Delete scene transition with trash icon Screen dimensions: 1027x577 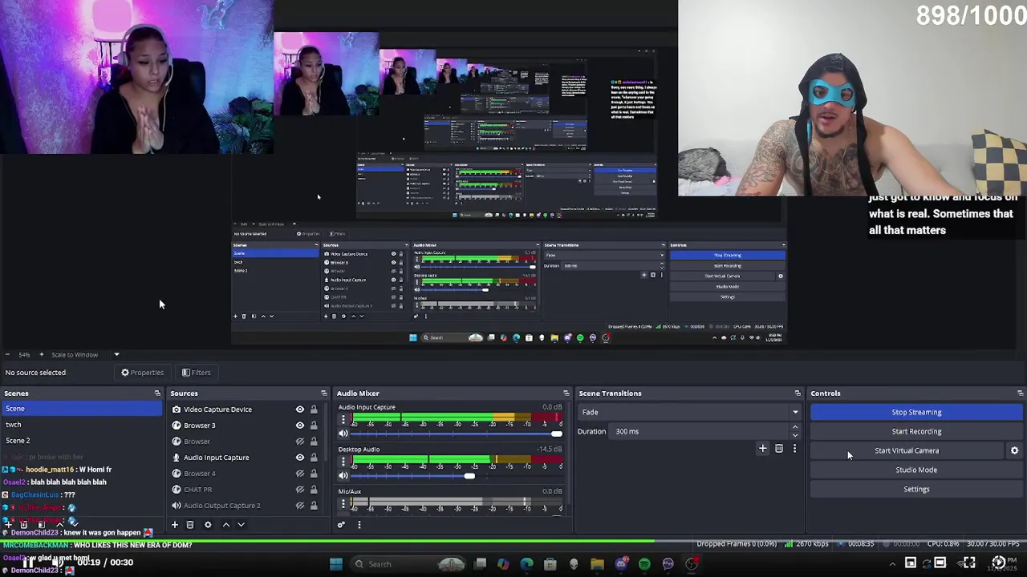click(x=778, y=449)
